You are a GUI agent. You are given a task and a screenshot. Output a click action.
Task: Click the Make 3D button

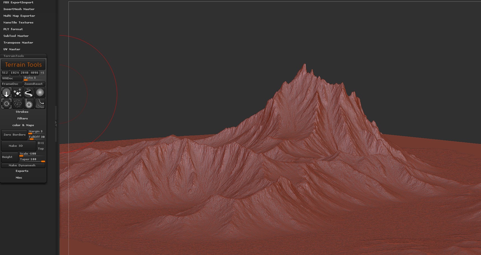18,146
